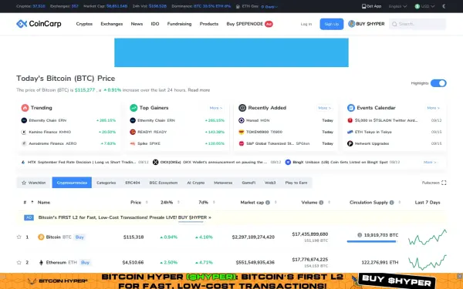Open the News menu
The width and height of the screenshot is (463, 289).
[137, 24]
